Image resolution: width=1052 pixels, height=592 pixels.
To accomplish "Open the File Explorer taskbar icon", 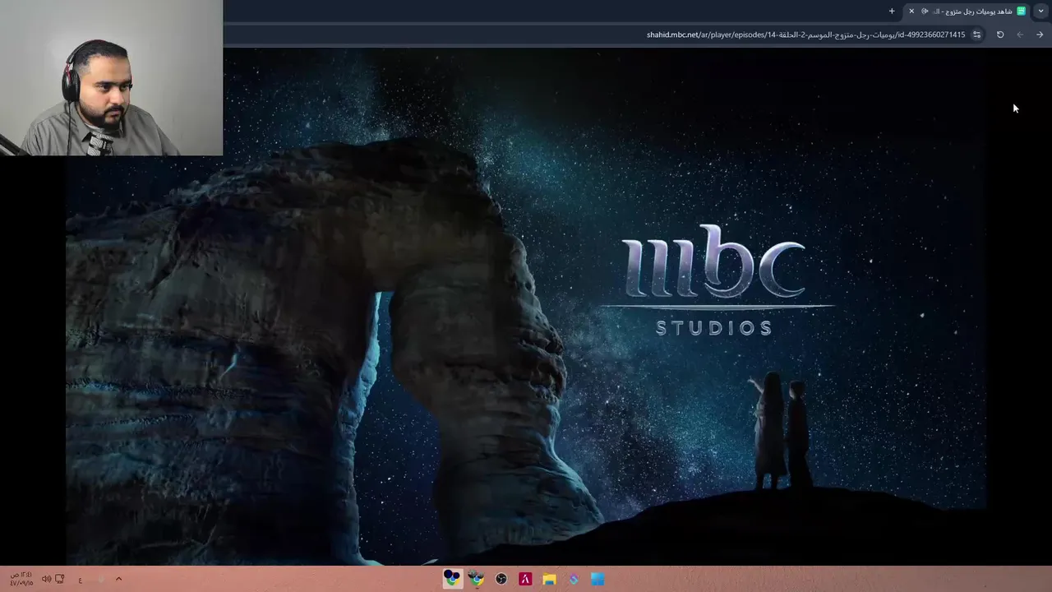I will (549, 579).
